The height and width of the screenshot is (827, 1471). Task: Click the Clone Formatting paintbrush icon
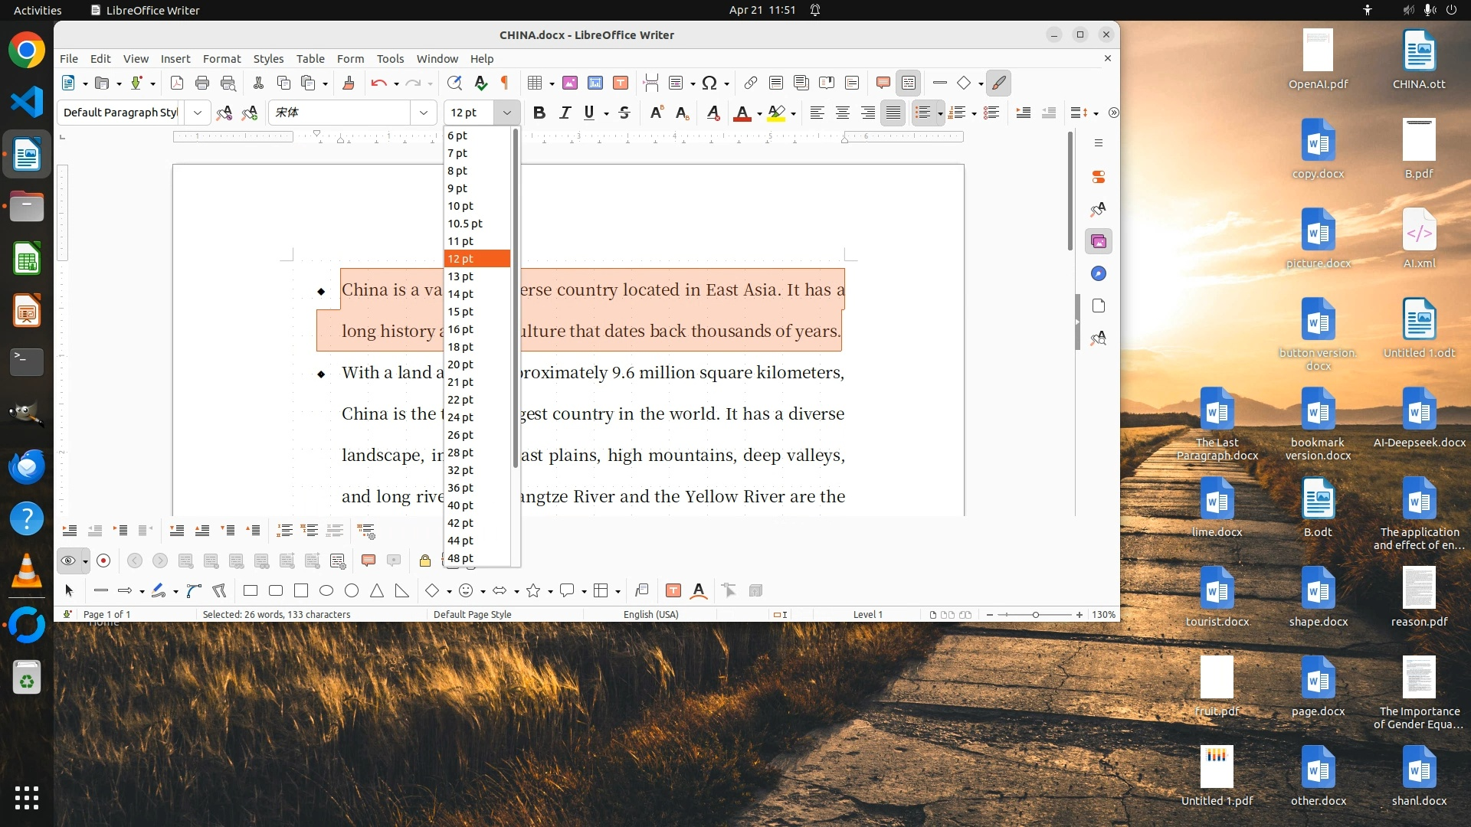tap(348, 83)
